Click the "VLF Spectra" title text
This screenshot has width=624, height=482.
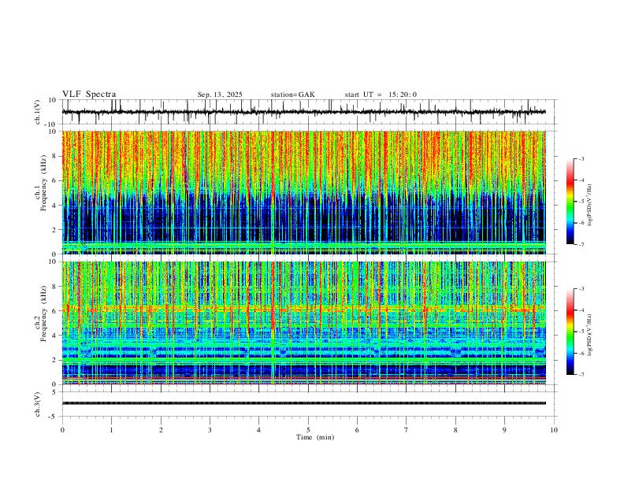click(89, 95)
